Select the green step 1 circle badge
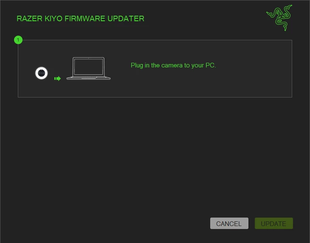This screenshot has width=310, height=243. (x=18, y=40)
